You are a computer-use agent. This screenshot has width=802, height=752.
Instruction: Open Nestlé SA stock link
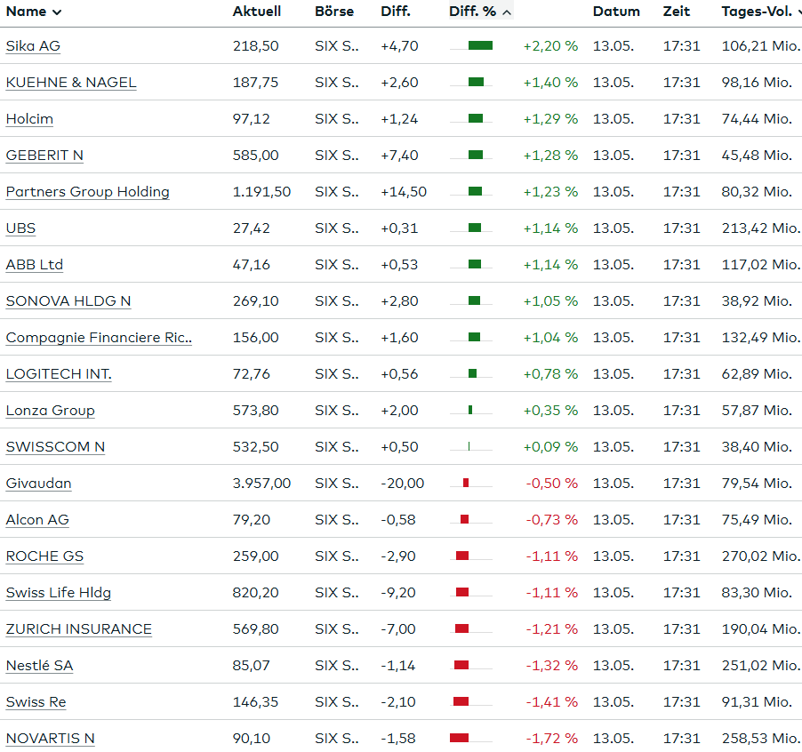[39, 666]
